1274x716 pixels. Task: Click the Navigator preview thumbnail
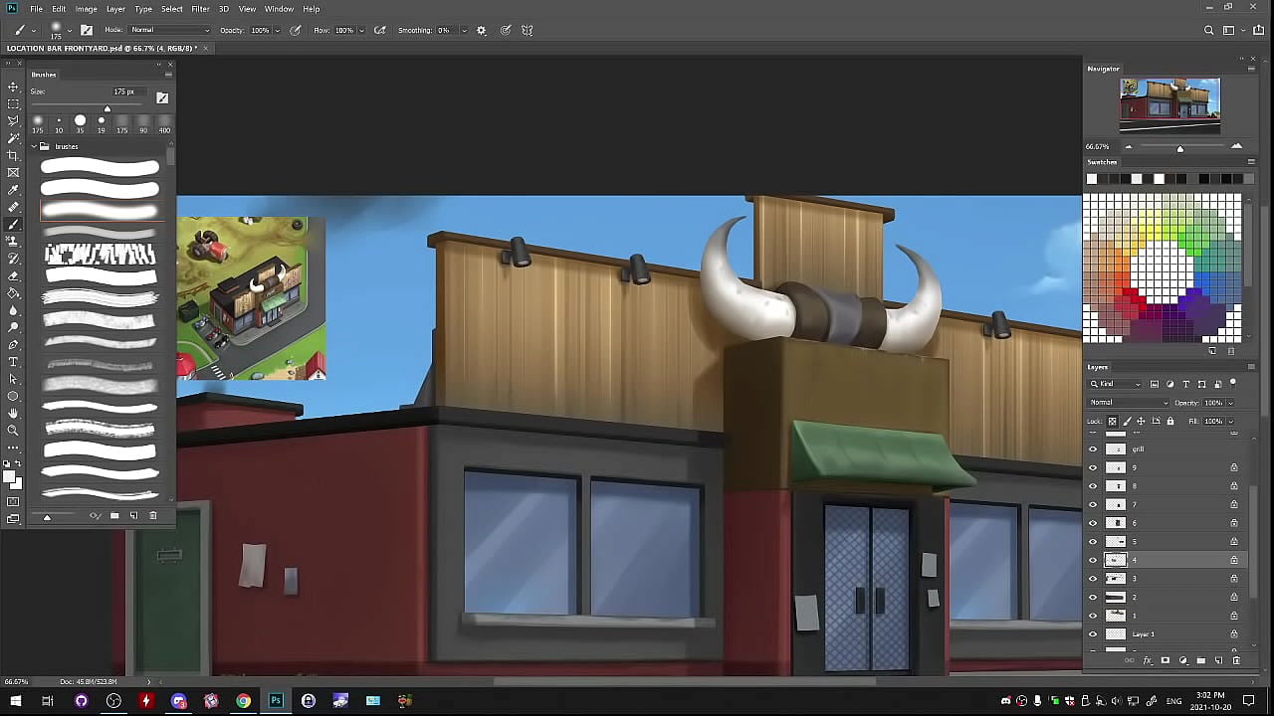1169,105
